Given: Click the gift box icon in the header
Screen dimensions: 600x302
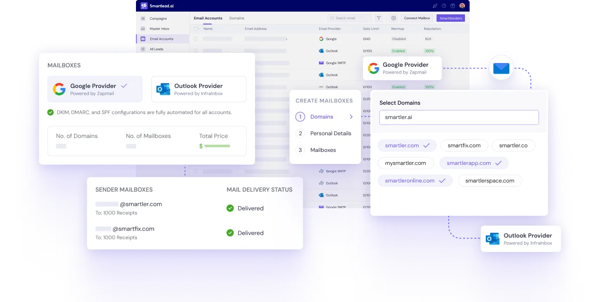Looking at the screenshot, I should pos(452,6).
